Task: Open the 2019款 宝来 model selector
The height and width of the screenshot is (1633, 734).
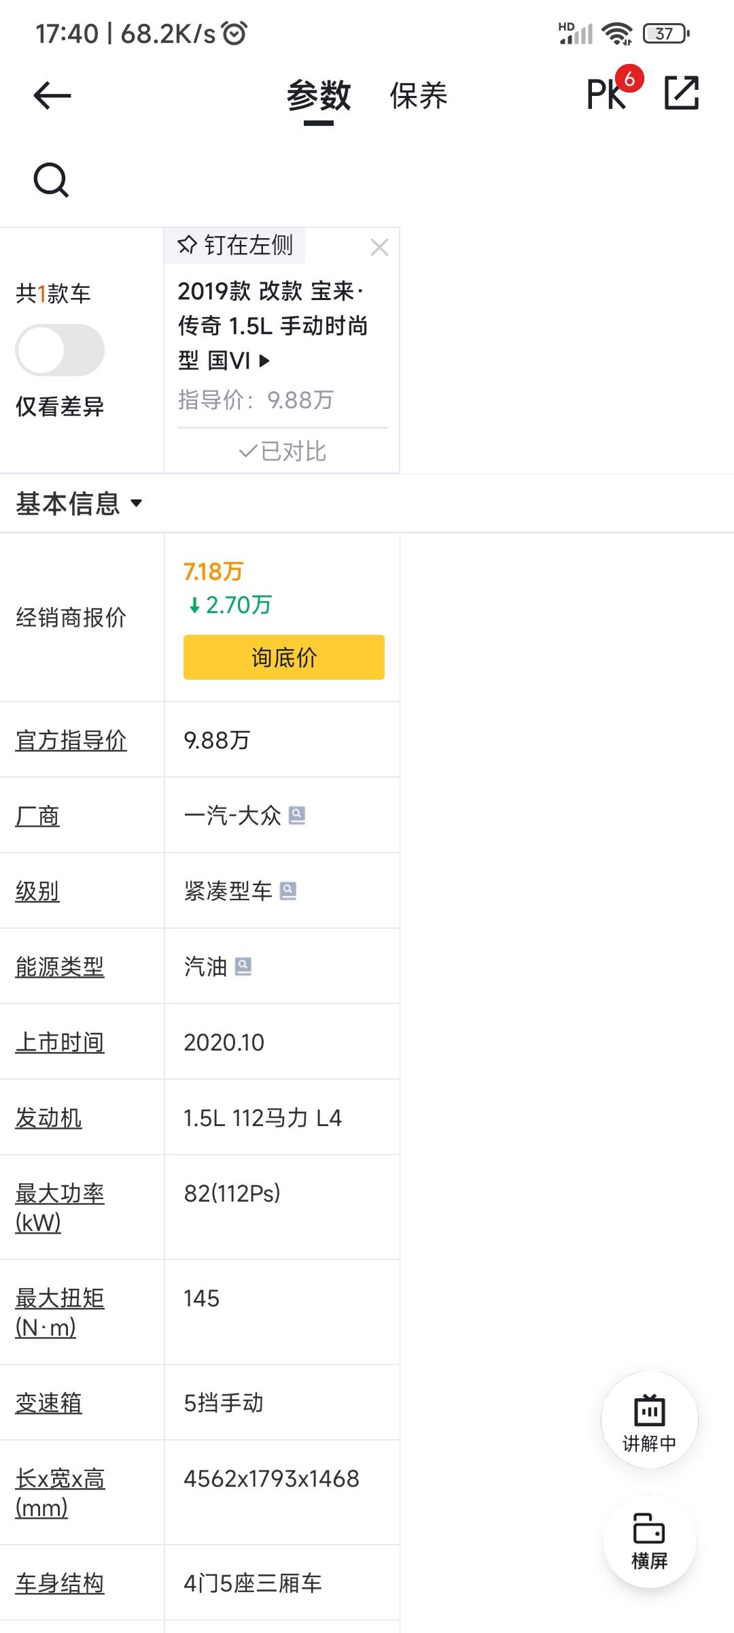Action: [x=273, y=326]
